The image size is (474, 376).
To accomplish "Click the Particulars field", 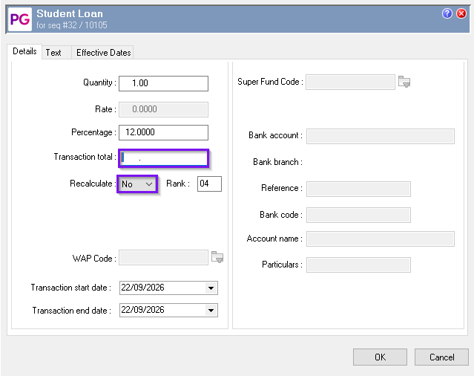I will pos(358,265).
